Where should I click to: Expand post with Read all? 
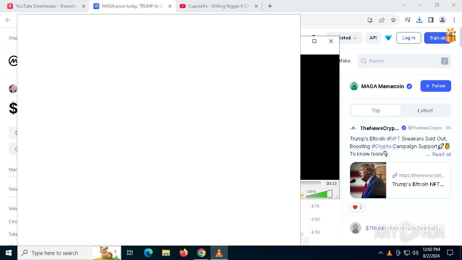pyautogui.click(x=442, y=154)
